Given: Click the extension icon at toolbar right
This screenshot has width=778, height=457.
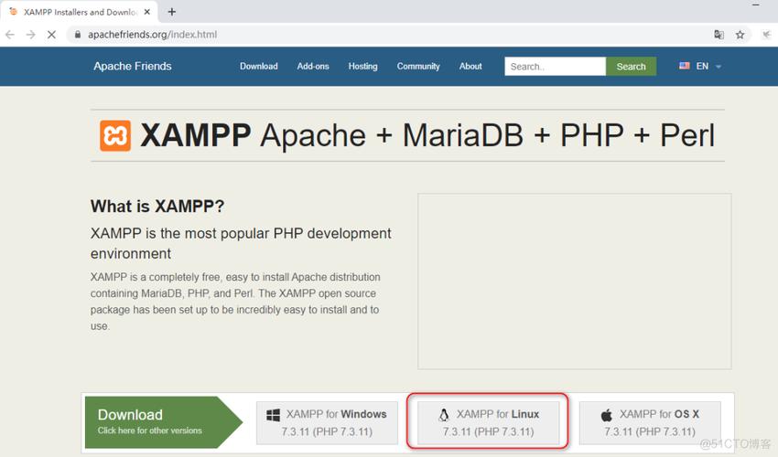Looking at the screenshot, I should coord(766,35).
